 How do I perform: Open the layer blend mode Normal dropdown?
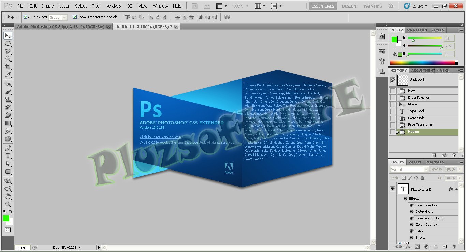(x=409, y=169)
